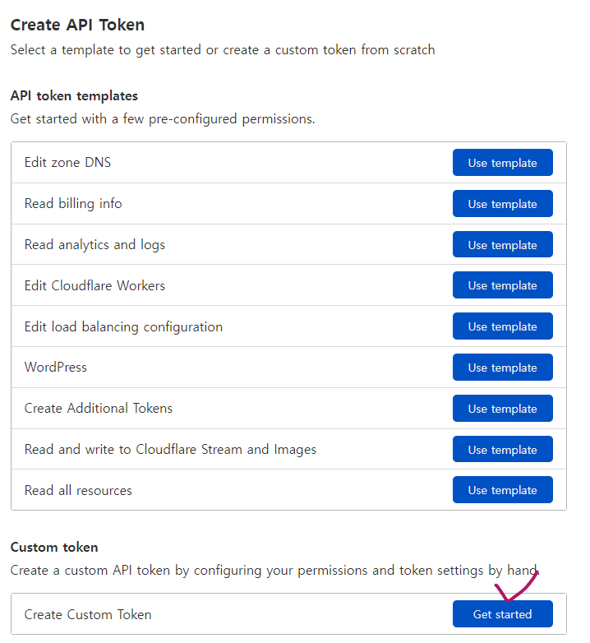Image resolution: width=590 pixels, height=643 pixels.
Task: Choose Use template for Edit Cloudflare Workers
Action: point(502,285)
